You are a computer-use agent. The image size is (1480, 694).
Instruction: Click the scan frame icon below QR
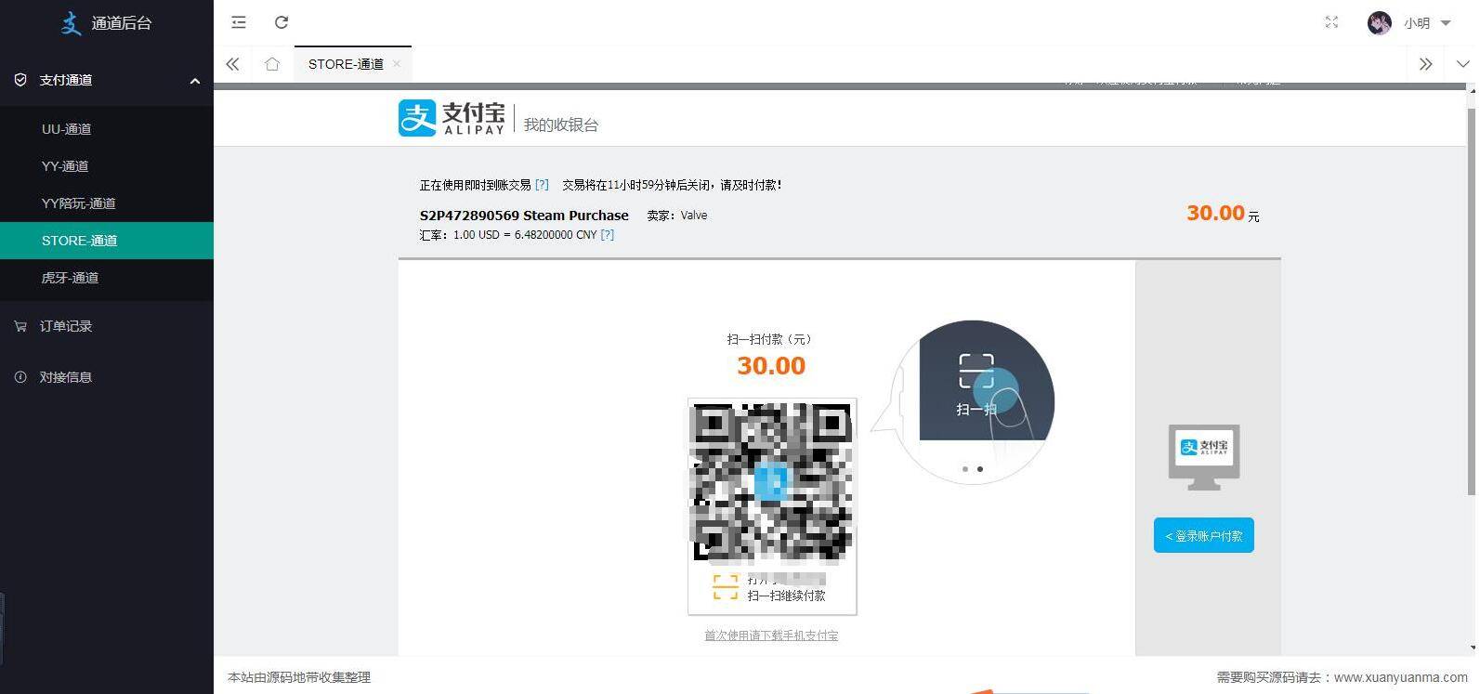coord(725,587)
